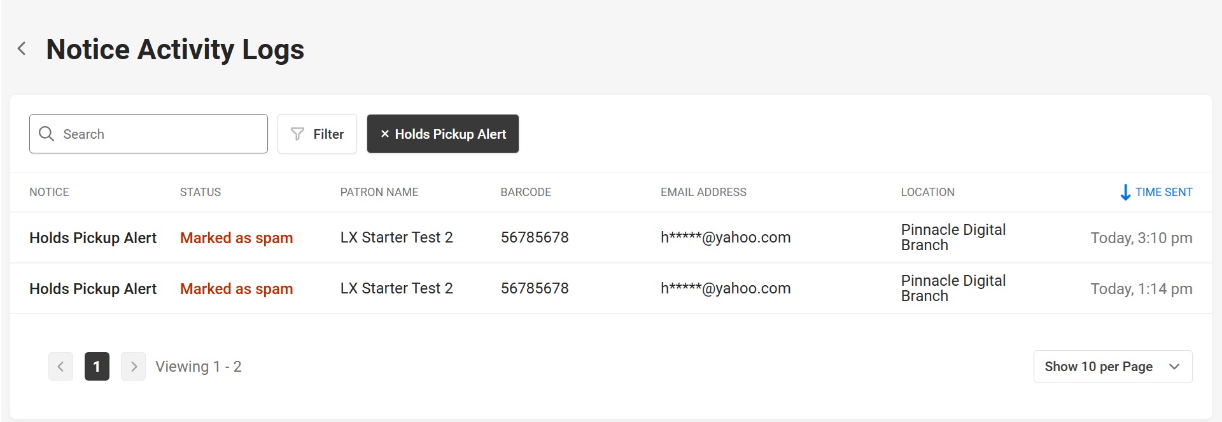Open the Filter button
Screen dimensions: 1222x422
317,134
